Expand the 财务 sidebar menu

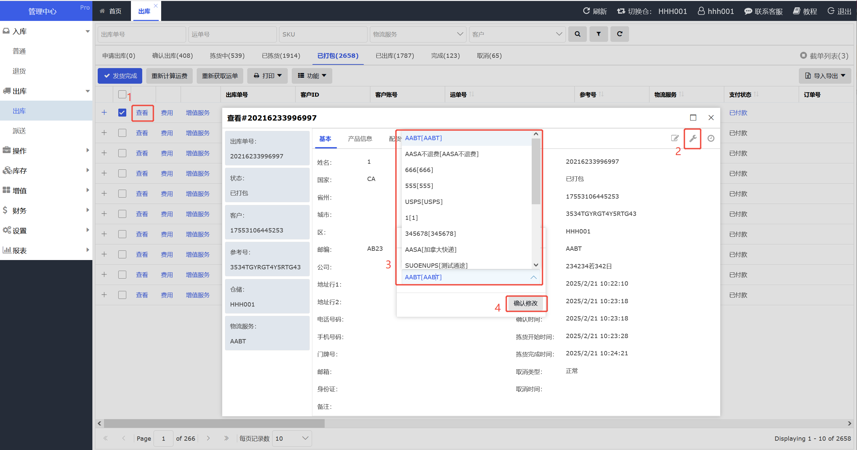(x=46, y=211)
